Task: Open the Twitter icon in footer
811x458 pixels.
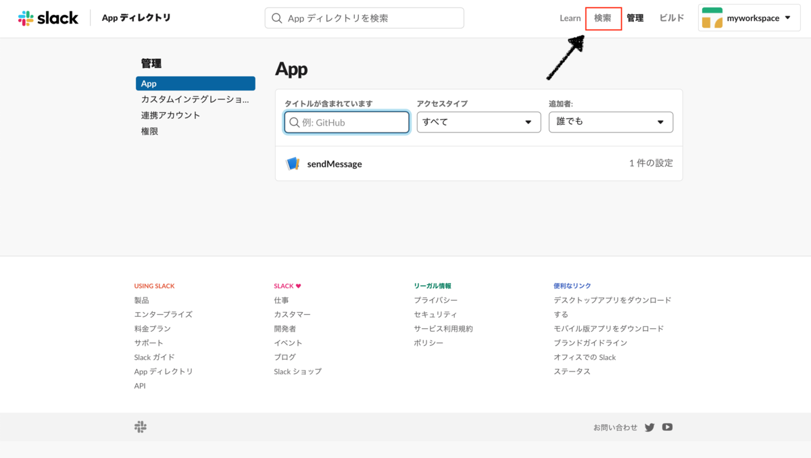Action: point(649,427)
